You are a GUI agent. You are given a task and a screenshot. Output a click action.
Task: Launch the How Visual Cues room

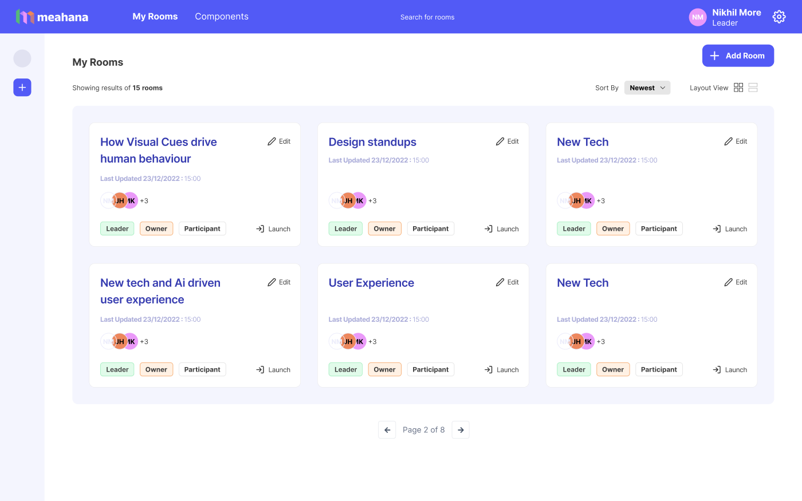pos(273,229)
